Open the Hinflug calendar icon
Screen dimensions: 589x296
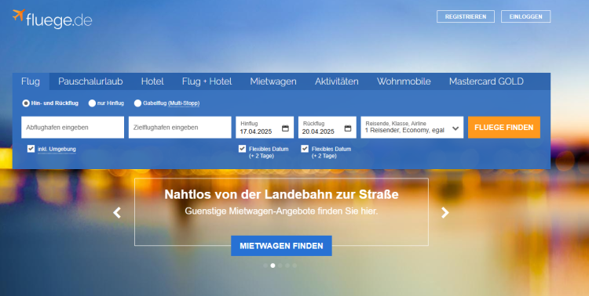pos(286,128)
